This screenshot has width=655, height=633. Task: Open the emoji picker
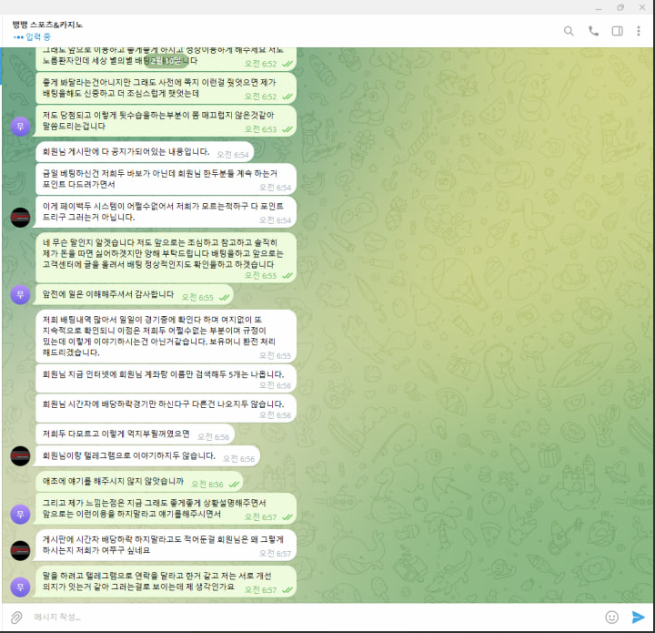point(611,618)
